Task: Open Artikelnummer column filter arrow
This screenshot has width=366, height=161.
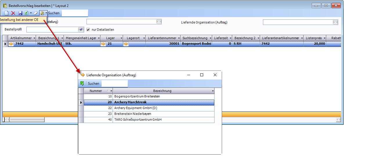Action: 34,38
